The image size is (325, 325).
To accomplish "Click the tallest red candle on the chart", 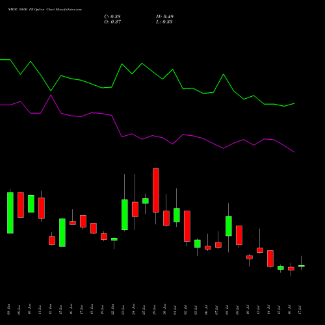I will click(156, 190).
